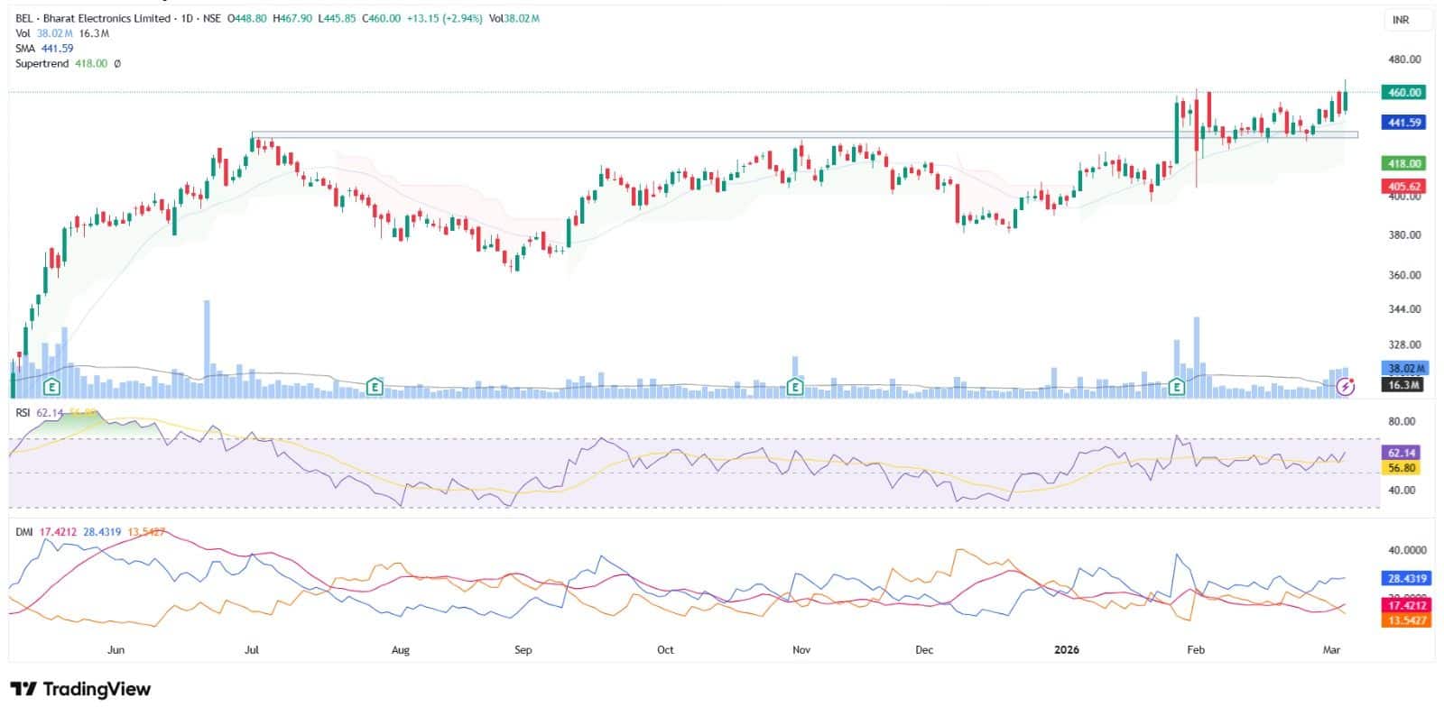Screen dimensions: 1444x716
Task: Click the green 460.00 last price label
Action: 1404,92
